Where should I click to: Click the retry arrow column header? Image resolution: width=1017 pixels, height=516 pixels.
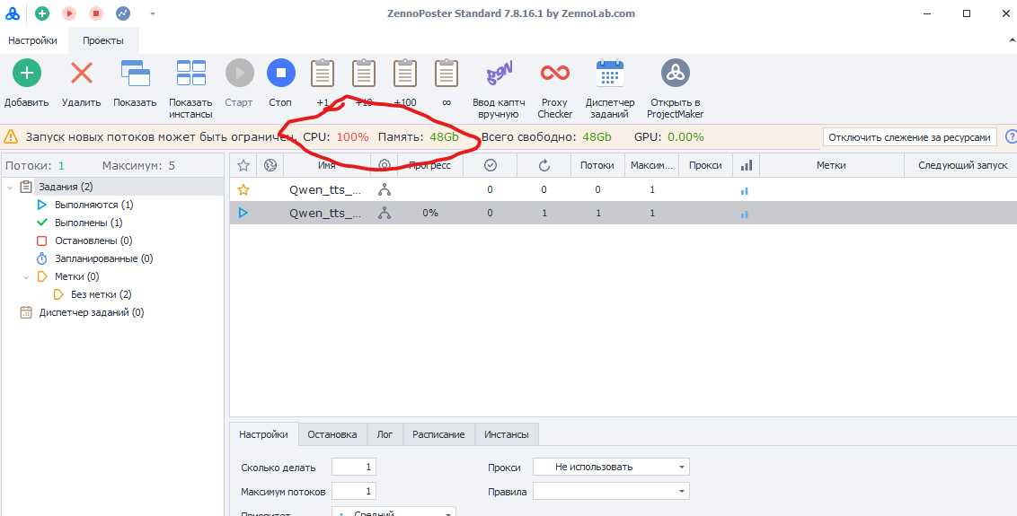point(544,165)
